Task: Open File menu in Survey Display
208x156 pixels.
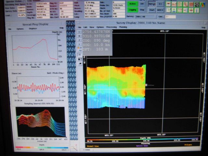Action: pos(79,27)
